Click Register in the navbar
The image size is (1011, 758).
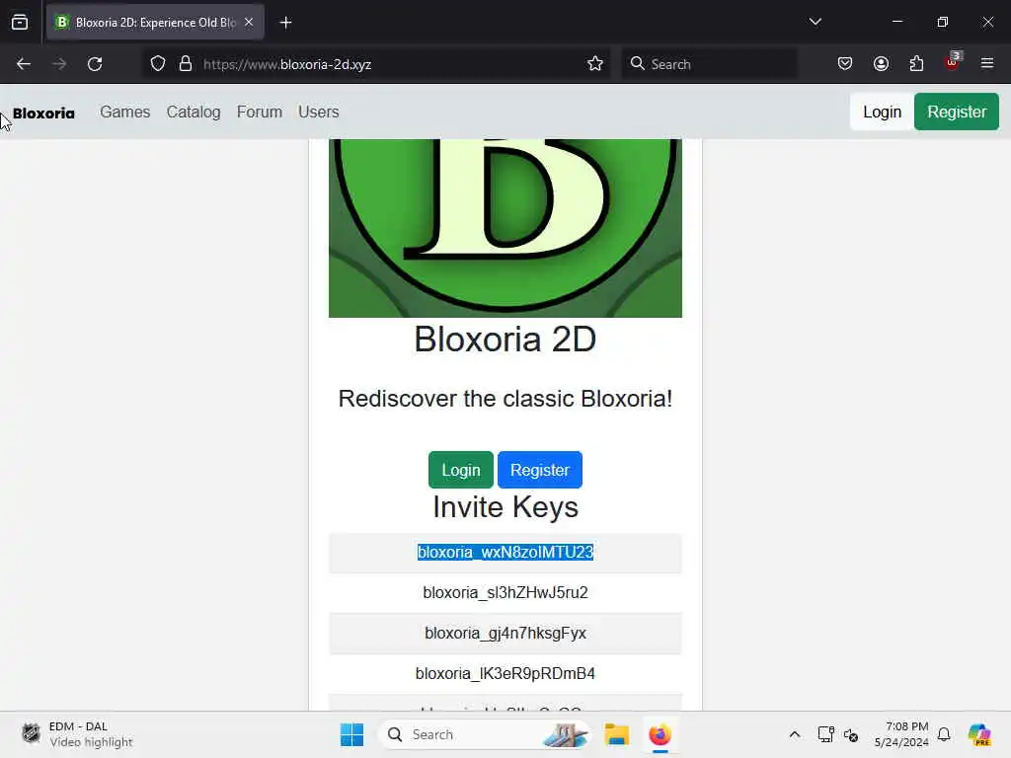click(x=956, y=113)
